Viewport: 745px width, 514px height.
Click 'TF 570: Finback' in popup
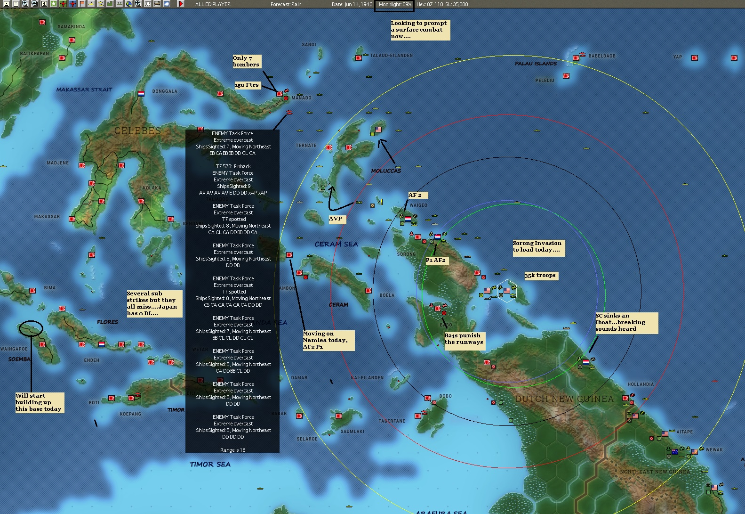click(x=233, y=166)
